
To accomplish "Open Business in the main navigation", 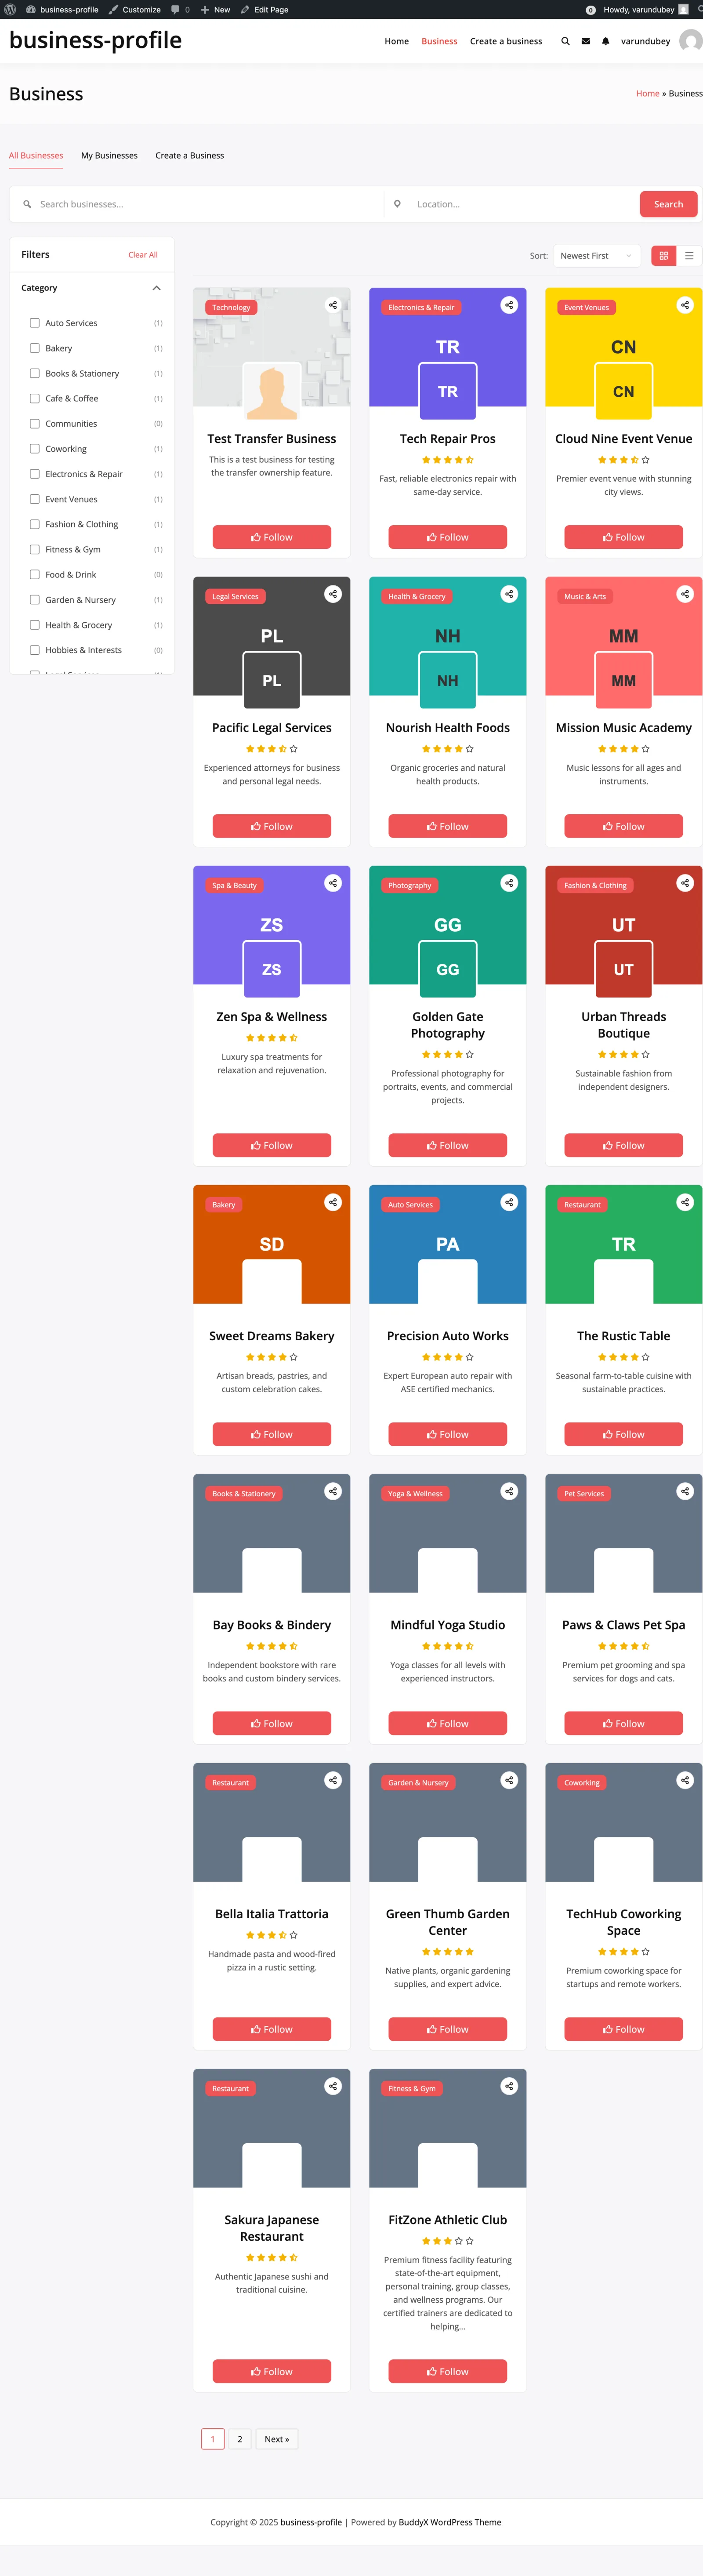I will (x=439, y=41).
